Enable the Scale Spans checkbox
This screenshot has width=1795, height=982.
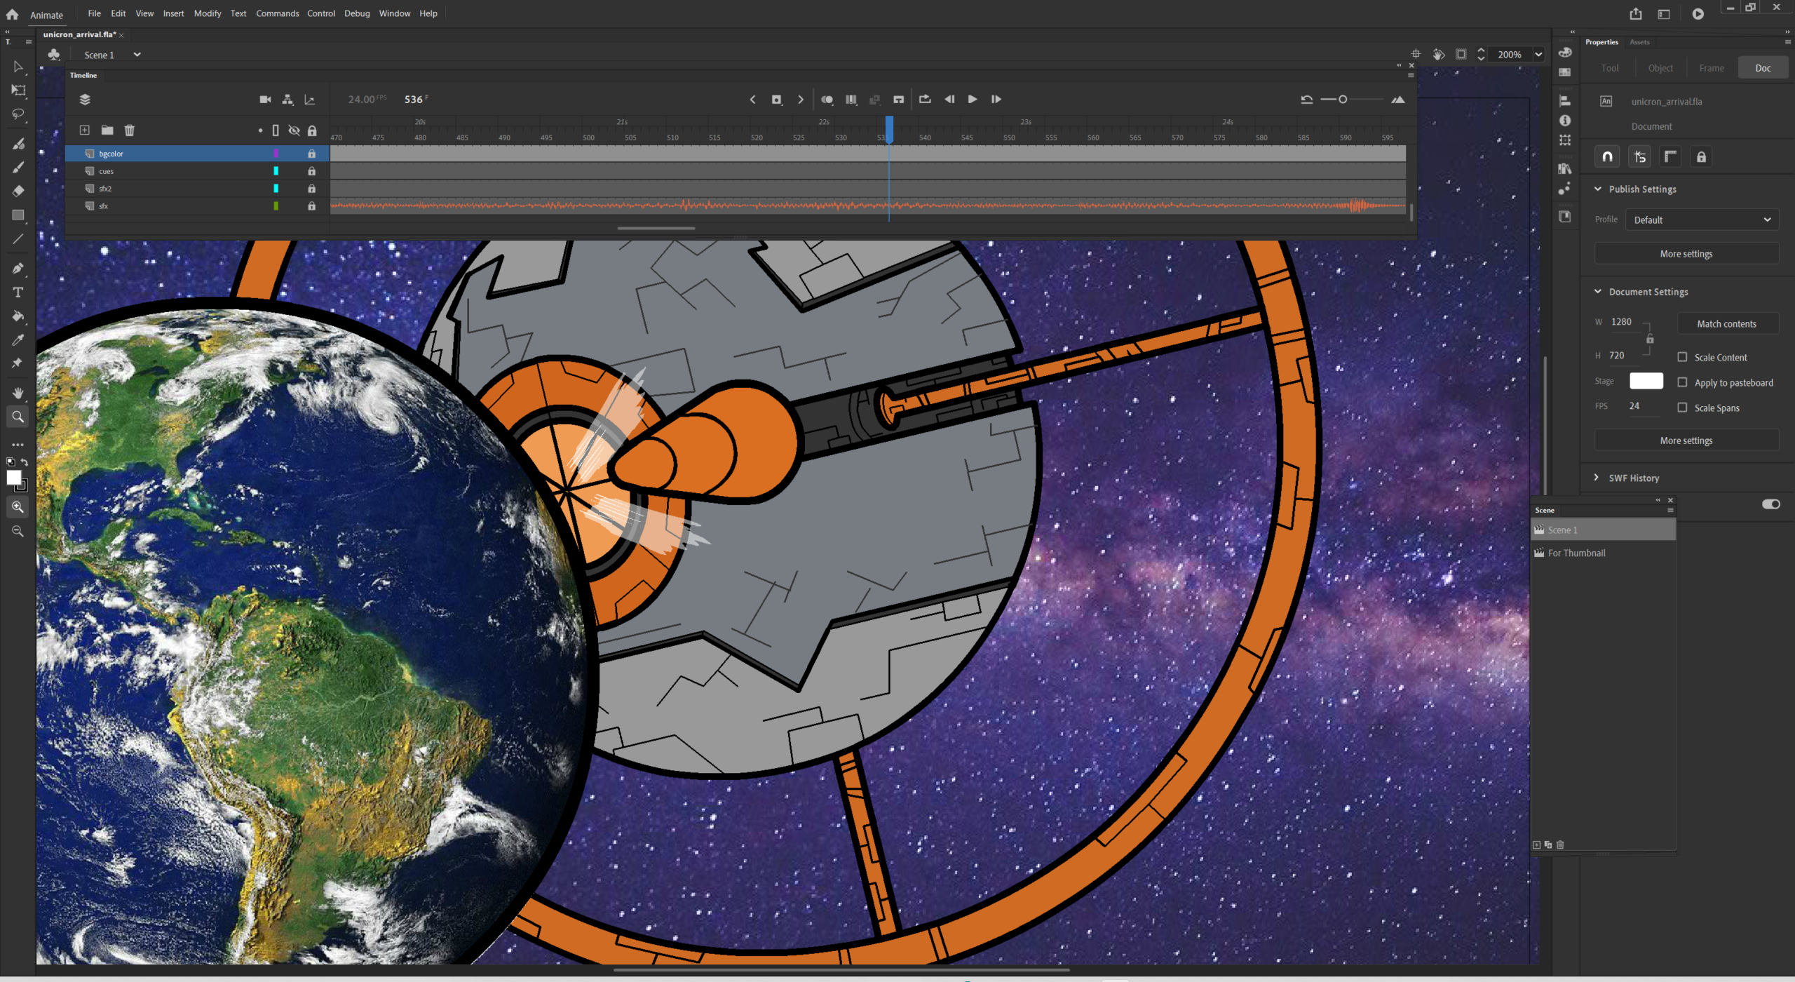(1682, 408)
